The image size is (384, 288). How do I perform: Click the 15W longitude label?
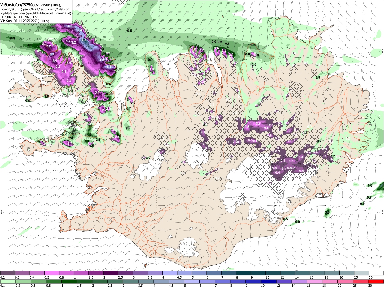coord(318,1)
